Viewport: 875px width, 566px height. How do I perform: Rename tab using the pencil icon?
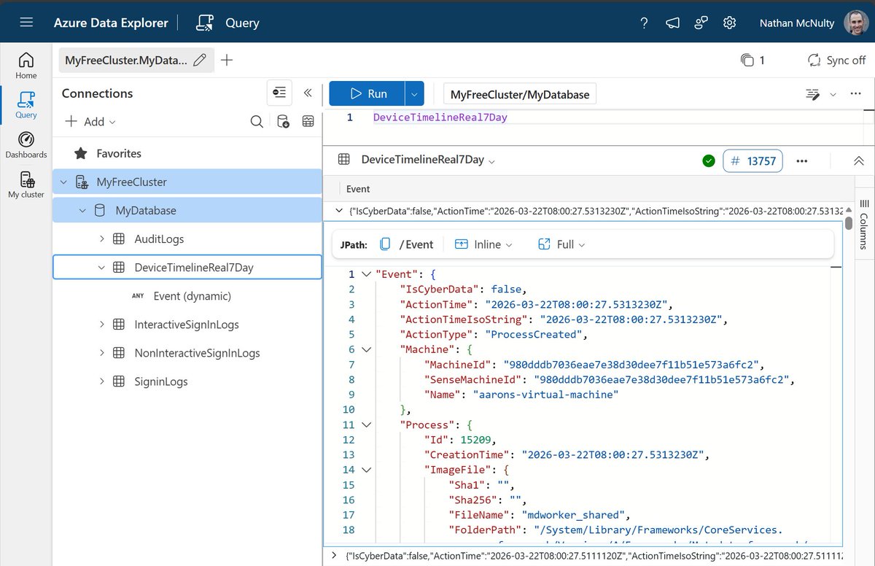click(x=200, y=61)
